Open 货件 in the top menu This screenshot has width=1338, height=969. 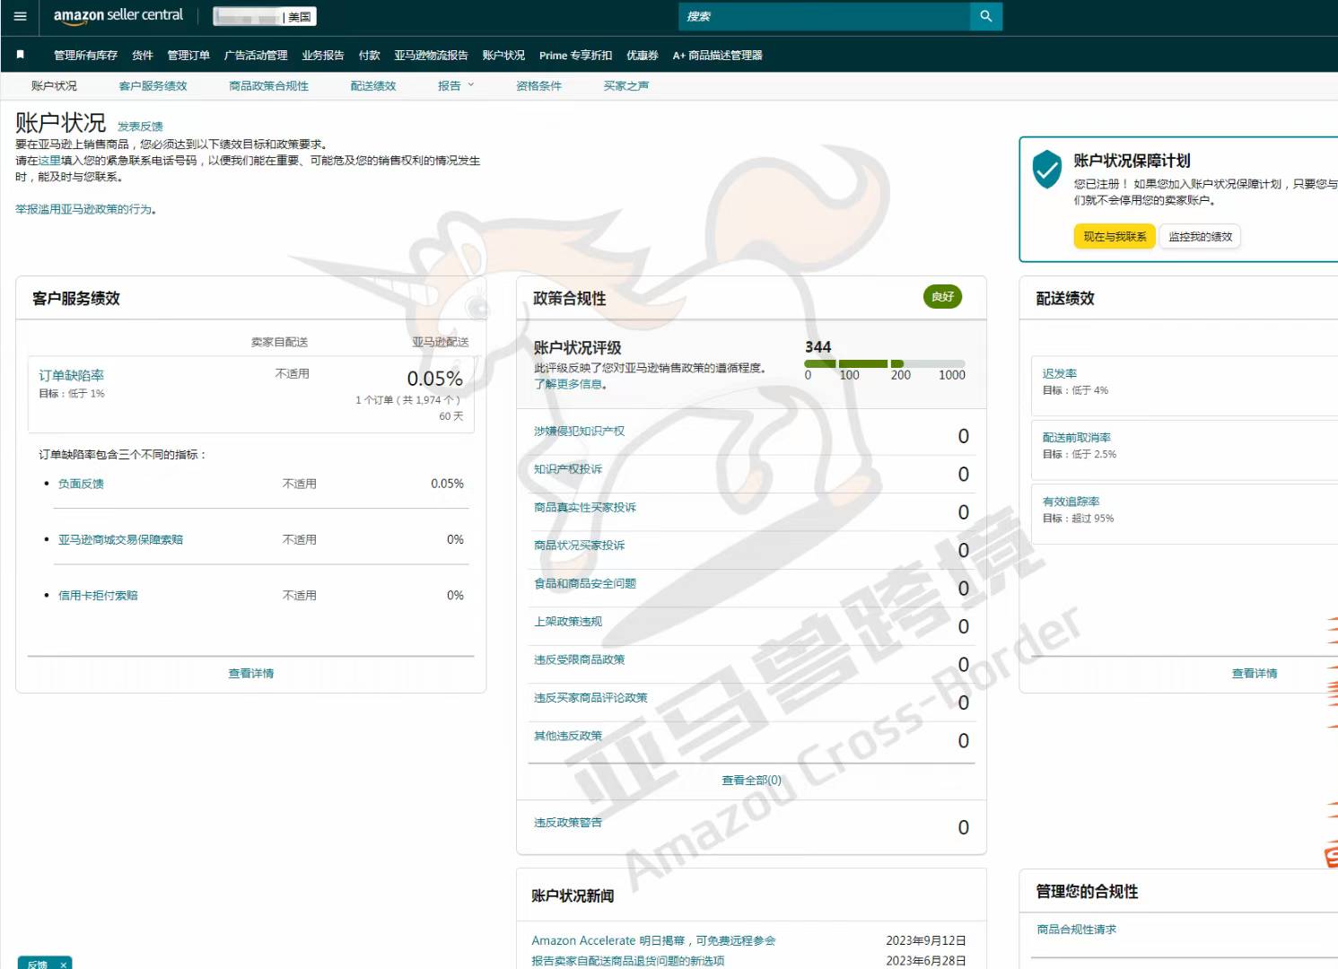click(x=143, y=56)
